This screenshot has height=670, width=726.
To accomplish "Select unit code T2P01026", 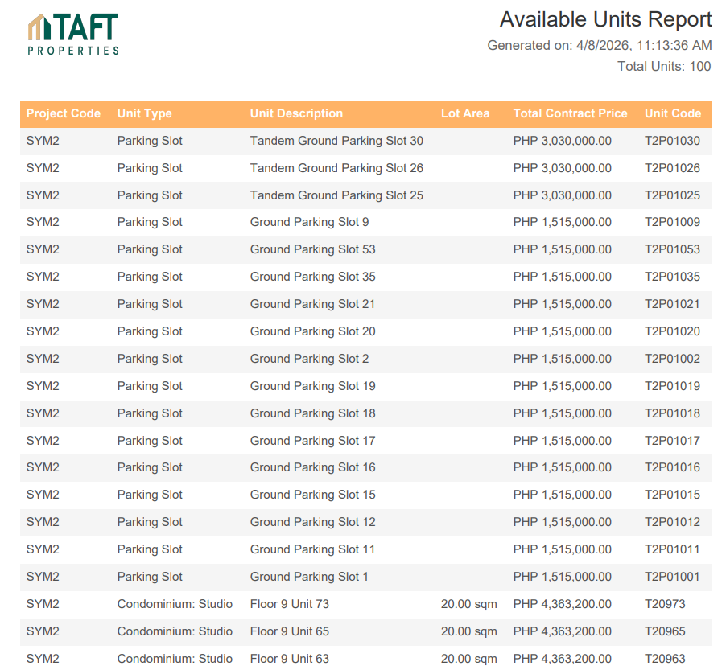I will [x=672, y=168].
